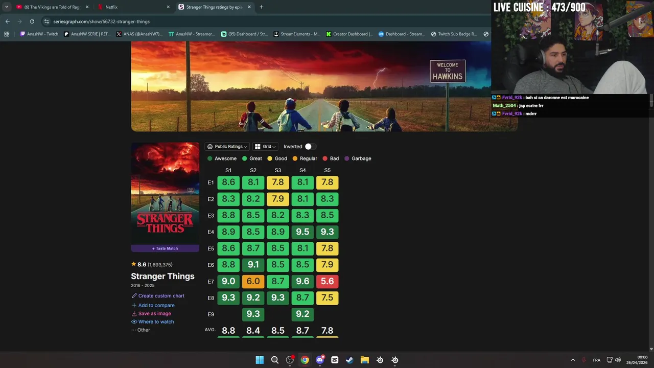The height and width of the screenshot is (368, 654).
Task: Click the FRA keyboard language indicator
Action: coord(597,360)
